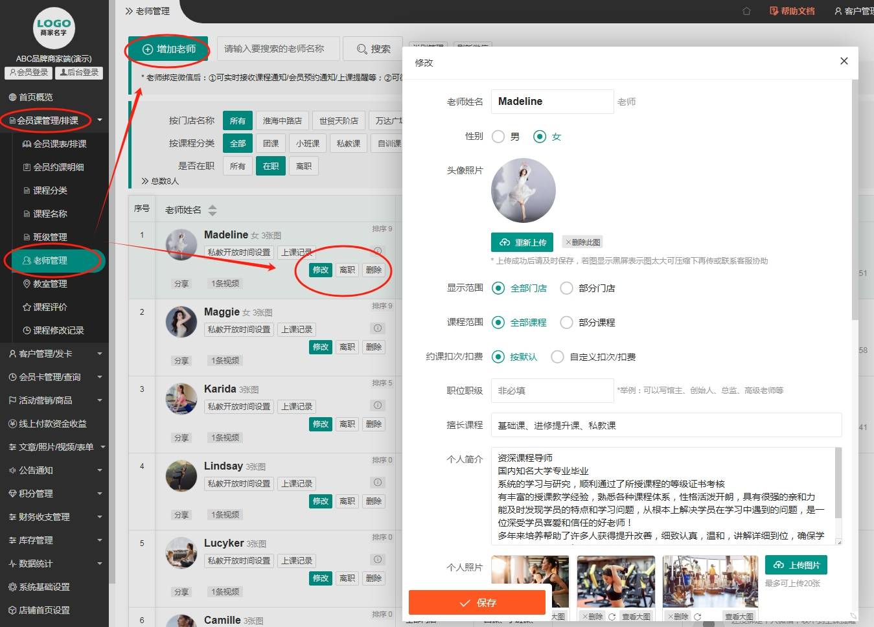Sort list by 老师姓名 arrows

pyautogui.click(x=213, y=210)
